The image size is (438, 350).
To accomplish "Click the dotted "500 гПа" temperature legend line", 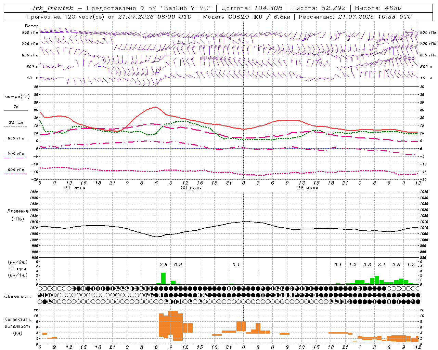I will [16, 174].
